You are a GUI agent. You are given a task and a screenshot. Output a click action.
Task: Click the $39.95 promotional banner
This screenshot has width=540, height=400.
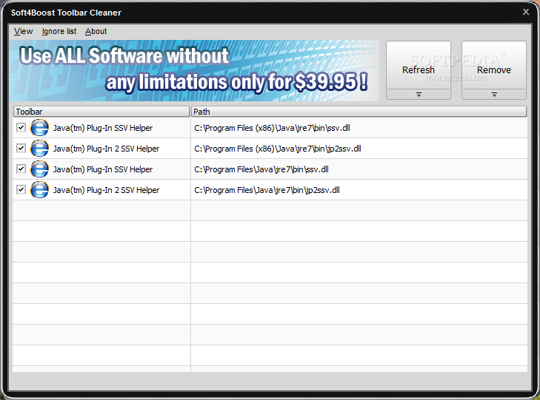click(194, 70)
